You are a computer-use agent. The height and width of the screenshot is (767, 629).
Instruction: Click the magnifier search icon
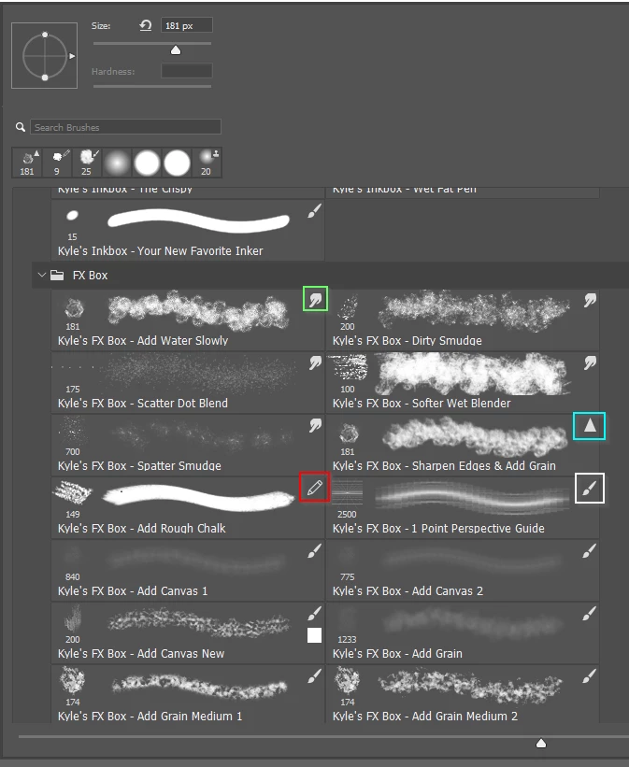[20, 127]
